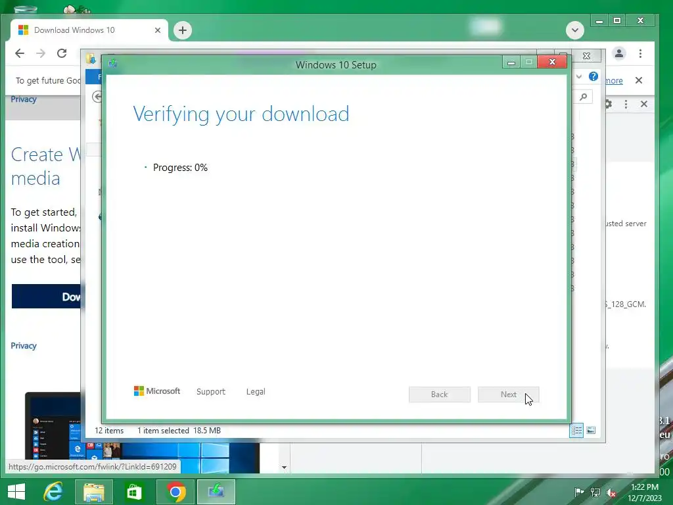Click the Back button in Setup
673x505 pixels.
[440, 395]
